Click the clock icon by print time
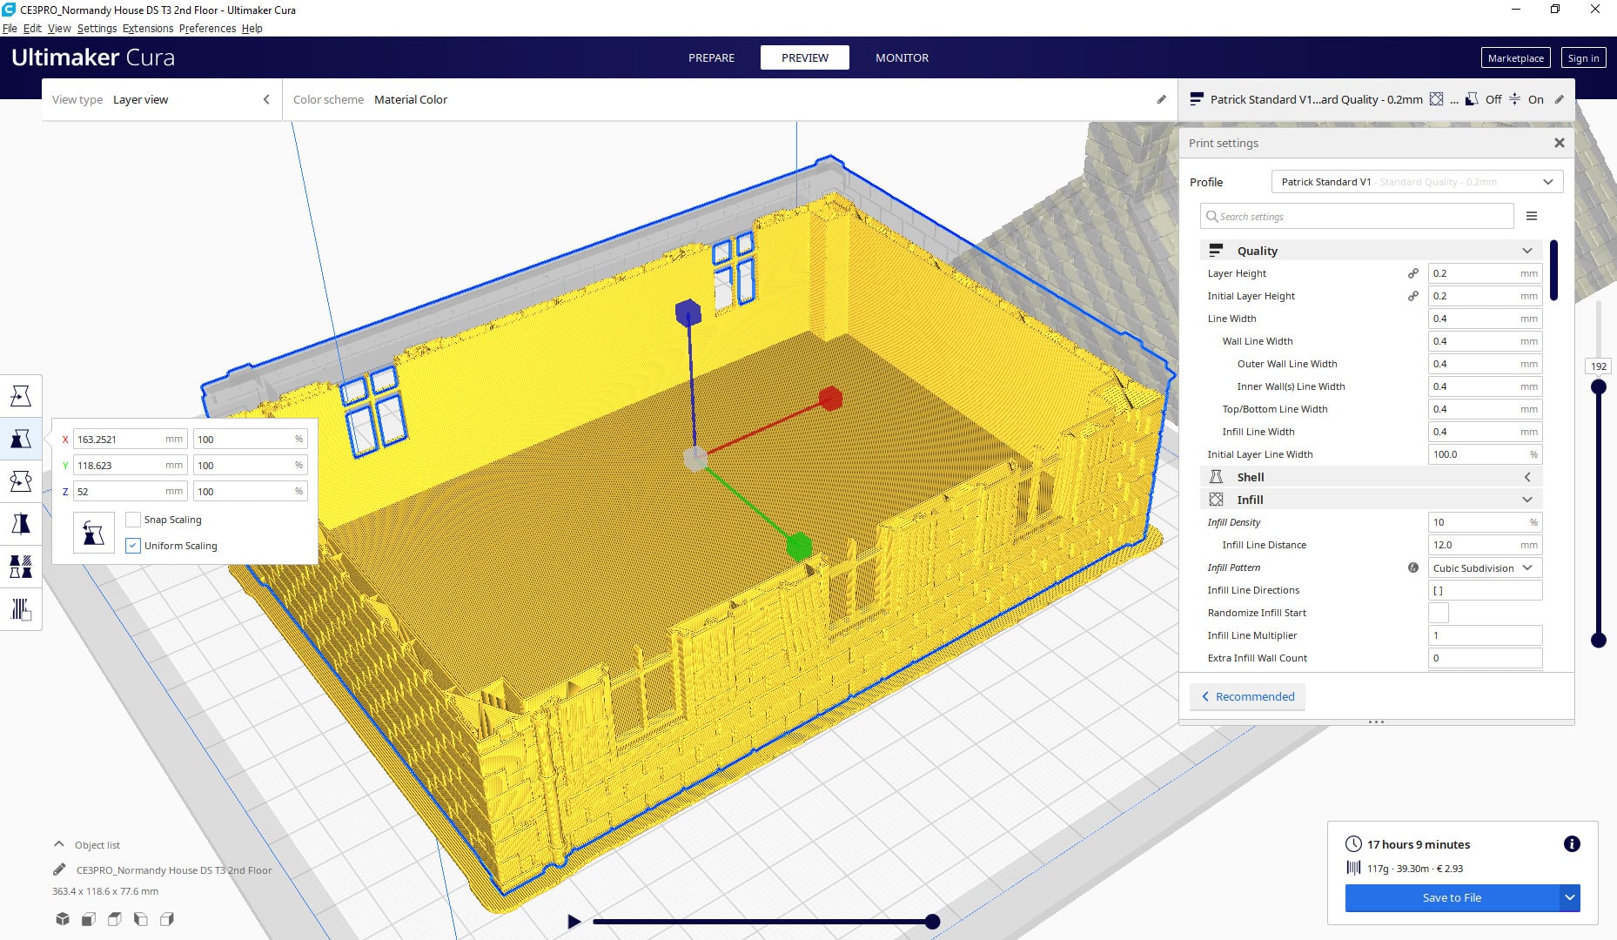 coord(1353,843)
